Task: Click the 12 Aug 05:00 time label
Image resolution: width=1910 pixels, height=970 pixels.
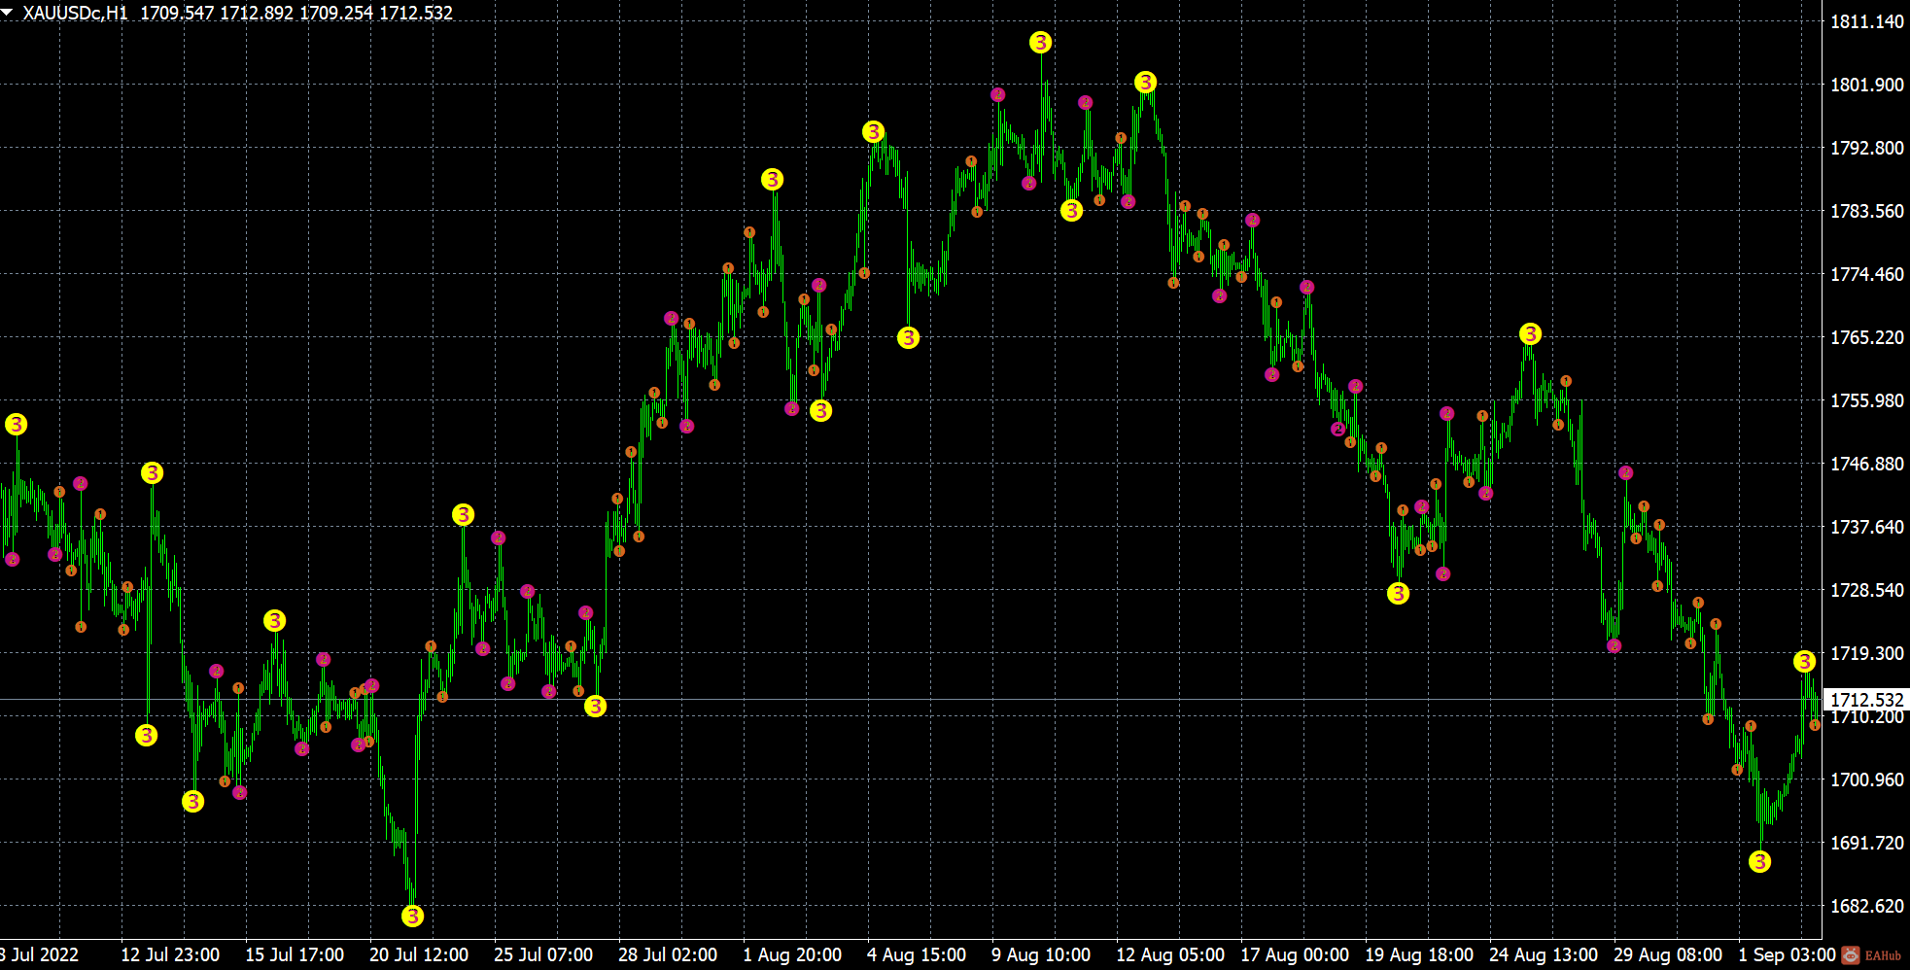Action: (x=1170, y=954)
